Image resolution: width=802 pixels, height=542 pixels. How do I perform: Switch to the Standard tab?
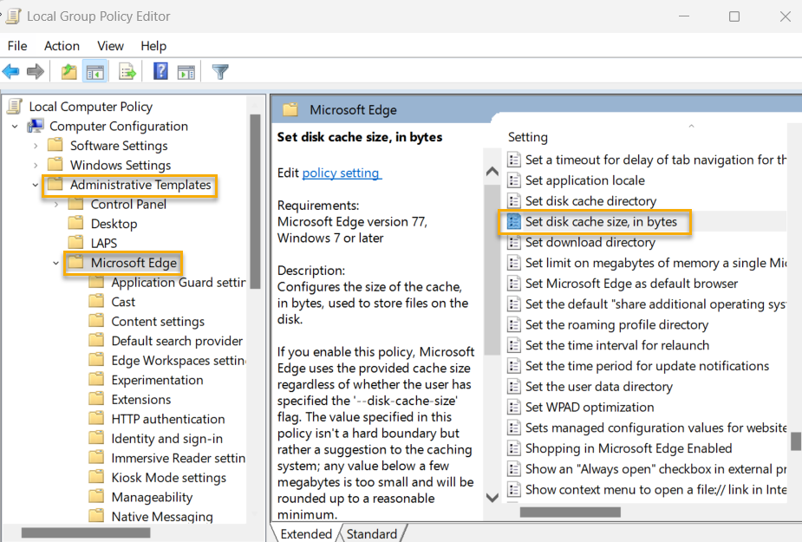click(372, 533)
